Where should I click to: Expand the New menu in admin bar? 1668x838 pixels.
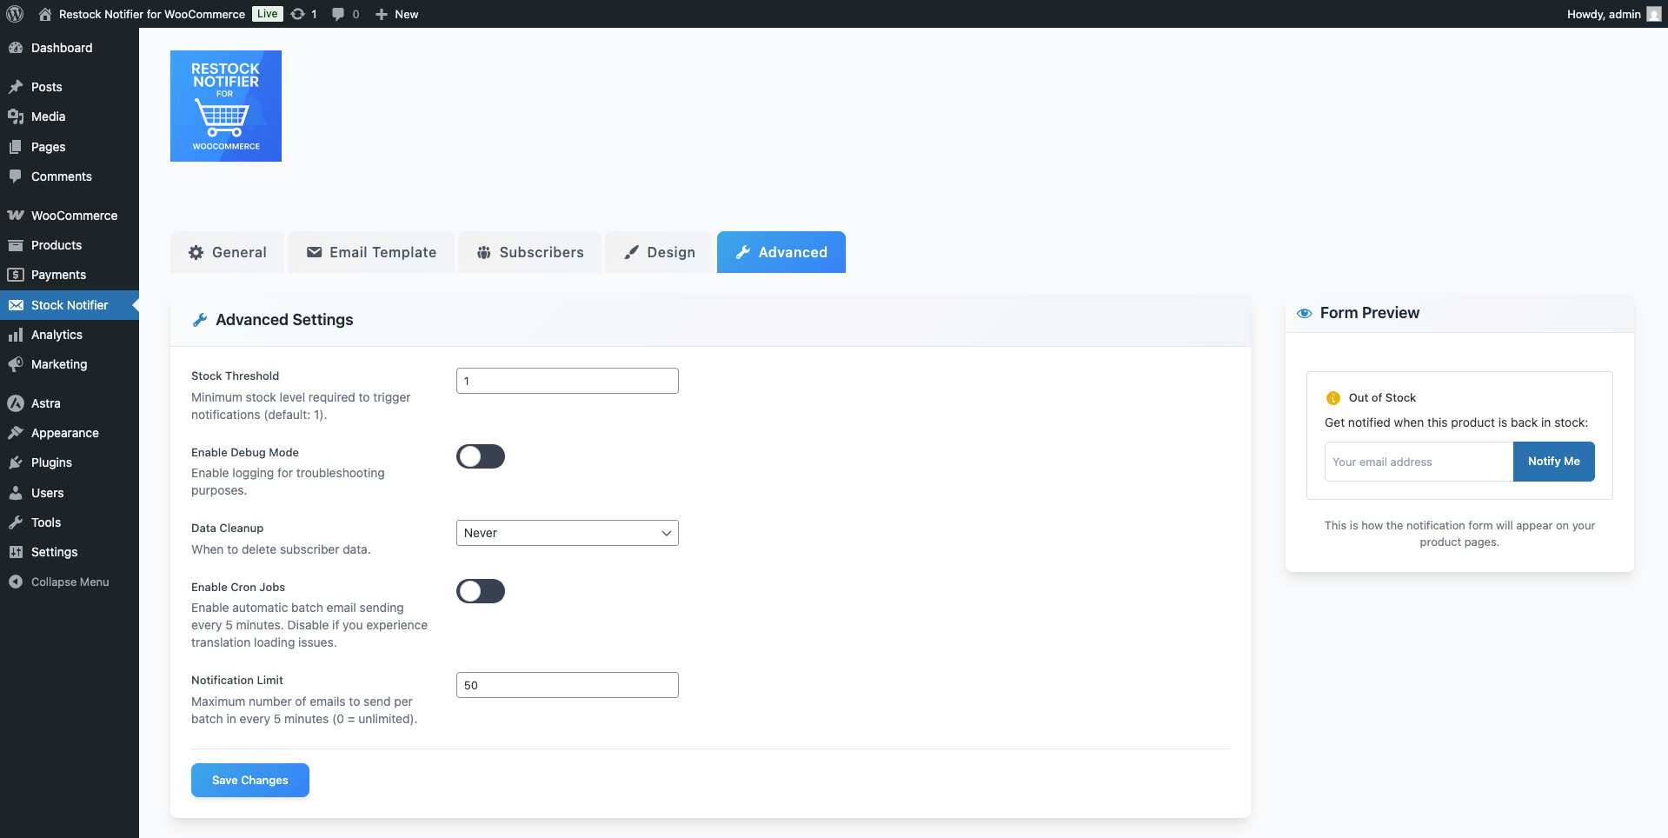click(396, 14)
